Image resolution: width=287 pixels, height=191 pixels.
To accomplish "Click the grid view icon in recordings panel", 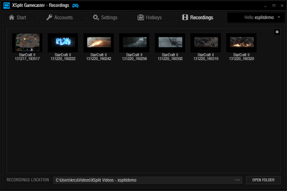I will click(277, 32).
